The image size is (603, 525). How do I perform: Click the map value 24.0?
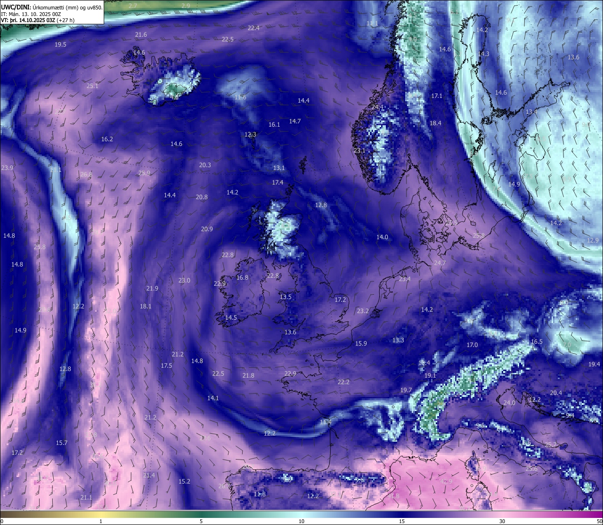tap(509, 403)
